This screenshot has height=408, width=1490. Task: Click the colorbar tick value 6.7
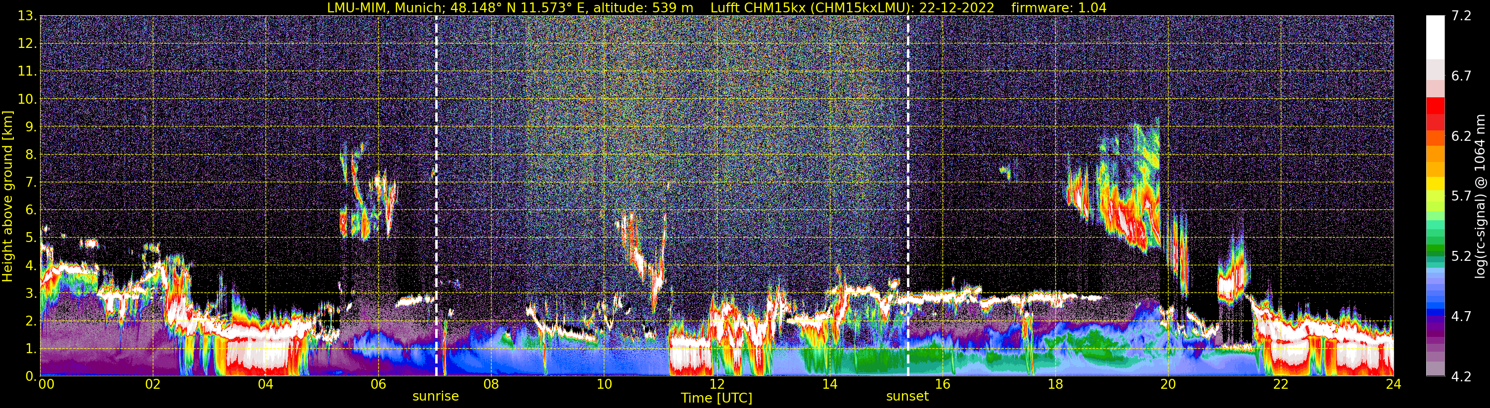(1462, 76)
